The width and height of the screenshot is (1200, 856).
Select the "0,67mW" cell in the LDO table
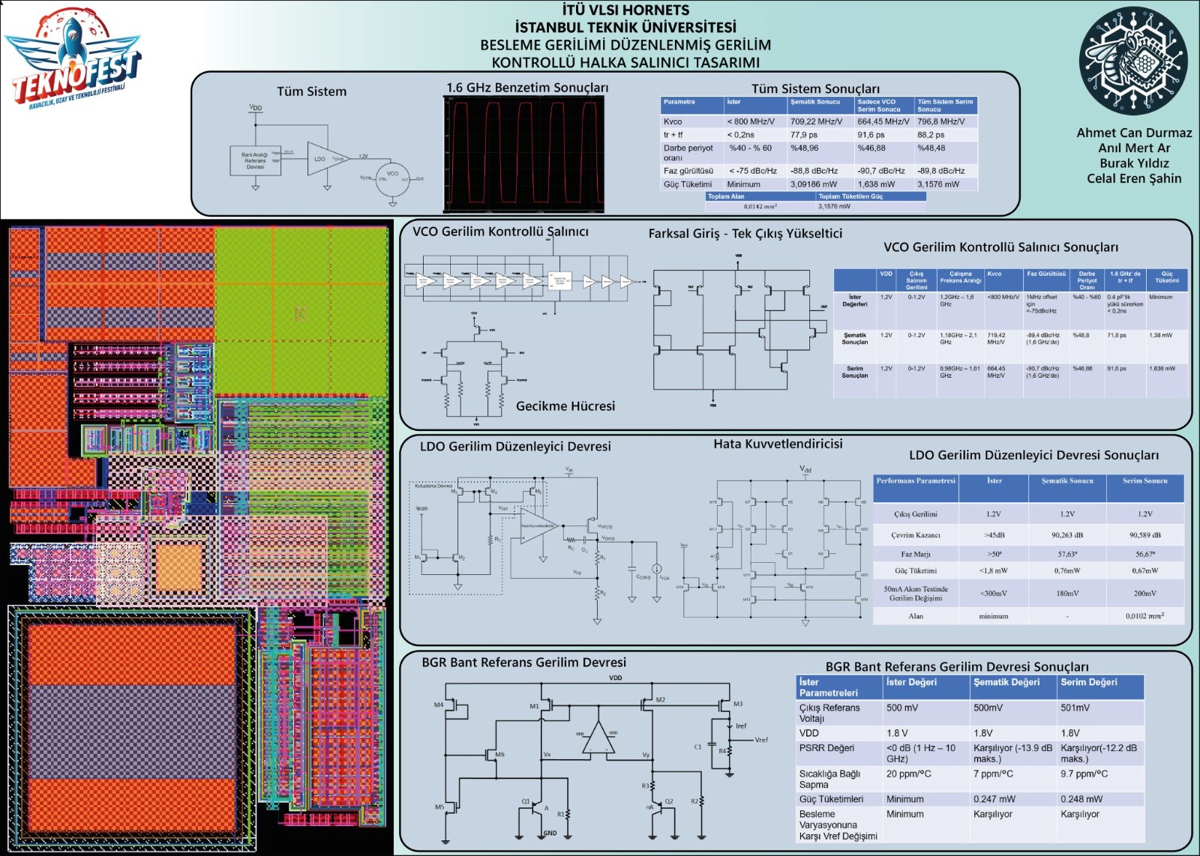click(1144, 570)
